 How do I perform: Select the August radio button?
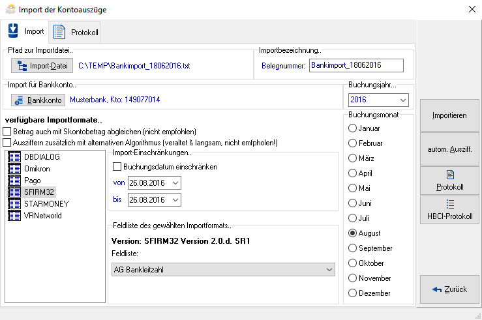click(x=352, y=233)
